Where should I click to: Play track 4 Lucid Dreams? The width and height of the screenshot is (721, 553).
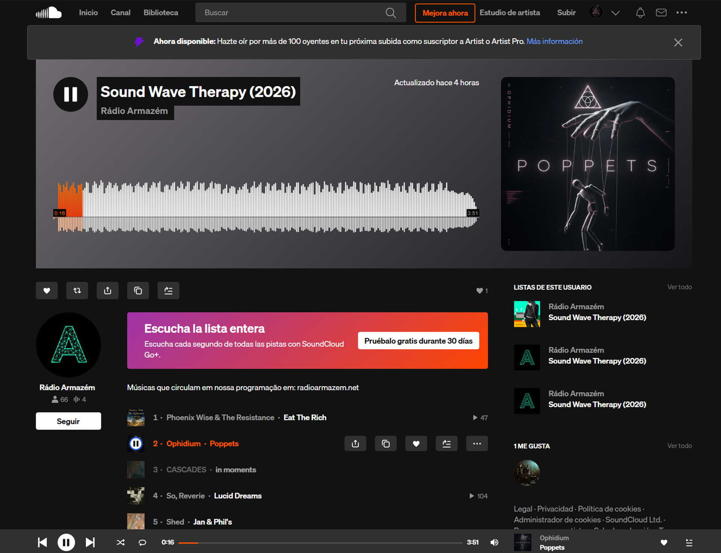237,496
